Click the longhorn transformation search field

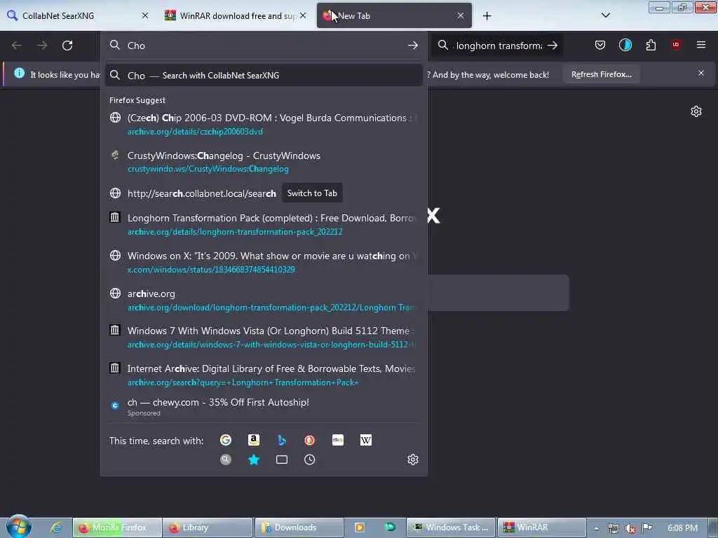tap(499, 46)
